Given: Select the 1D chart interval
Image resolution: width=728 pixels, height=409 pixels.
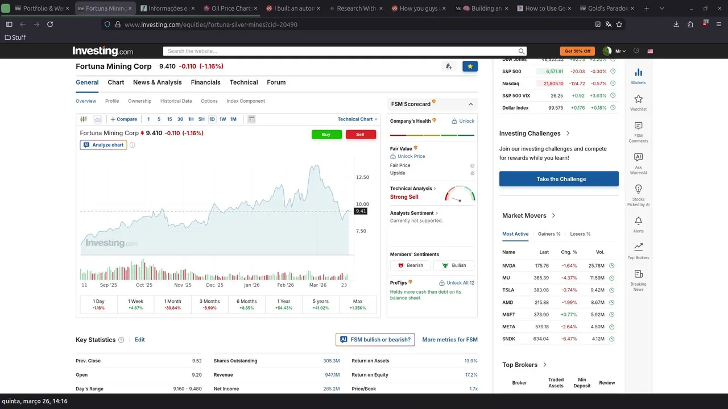Looking at the screenshot, I should click(212, 119).
